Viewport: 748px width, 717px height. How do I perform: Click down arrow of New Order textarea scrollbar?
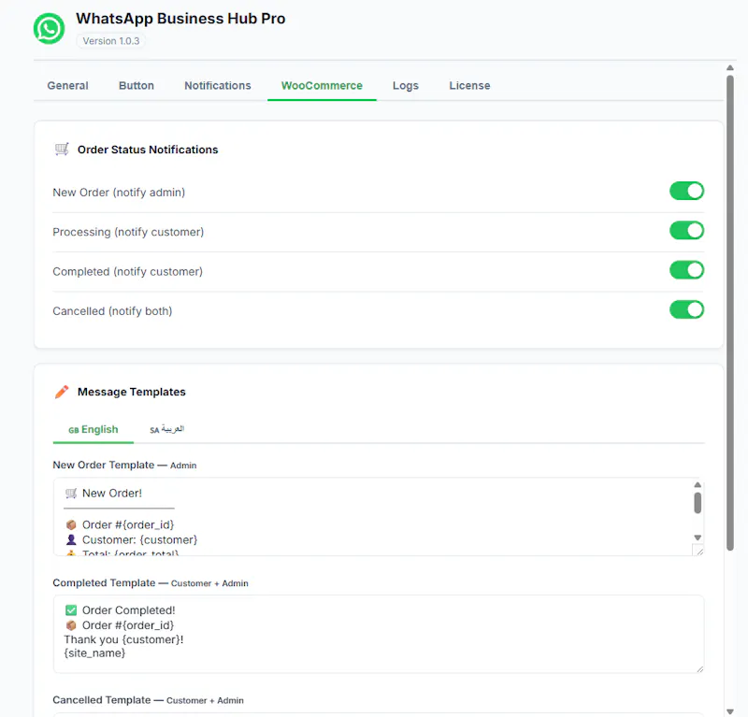698,538
